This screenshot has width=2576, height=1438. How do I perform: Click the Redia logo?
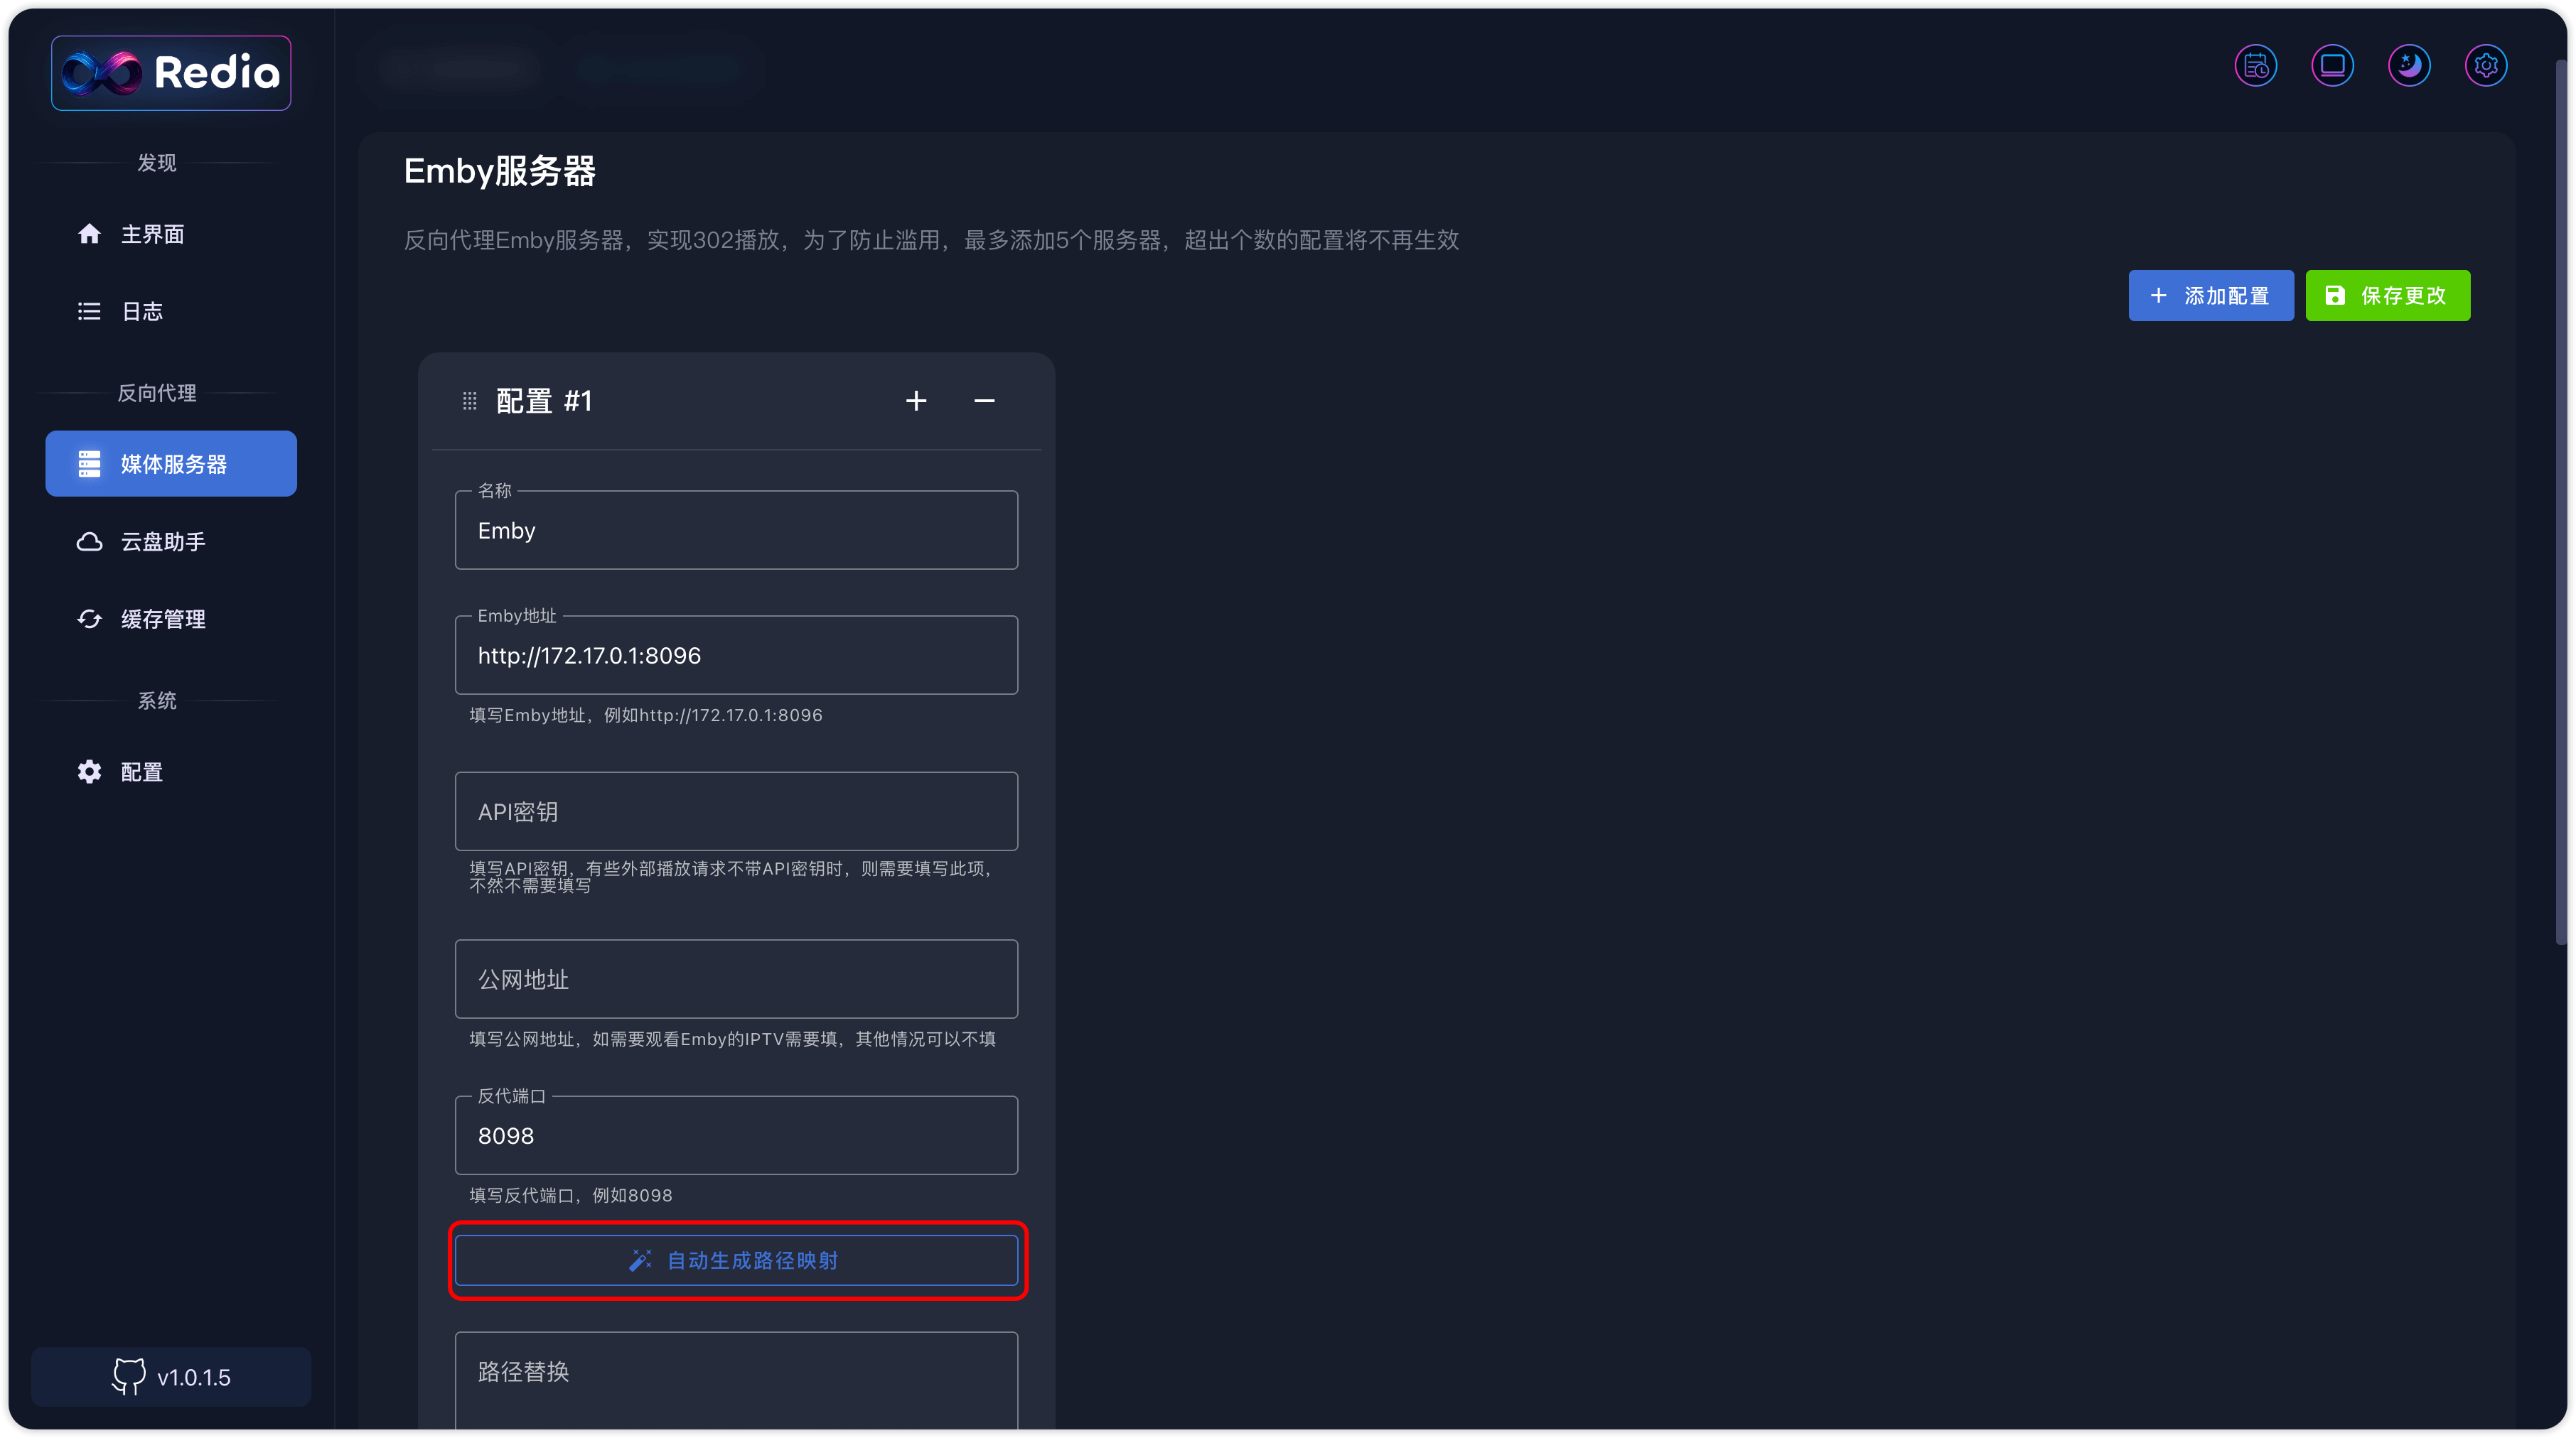click(x=171, y=73)
